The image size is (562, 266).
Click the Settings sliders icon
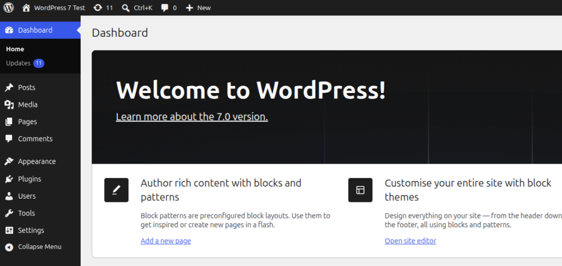pyautogui.click(x=9, y=230)
